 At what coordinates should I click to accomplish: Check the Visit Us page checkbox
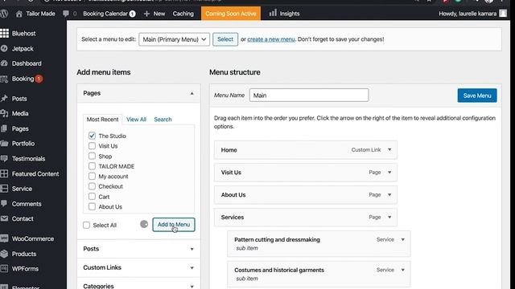click(92, 146)
